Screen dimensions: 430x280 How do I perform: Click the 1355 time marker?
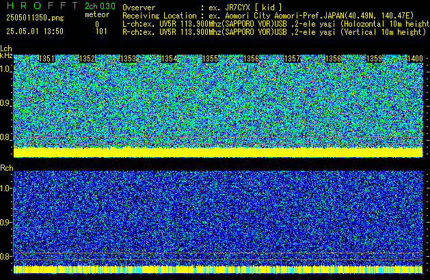210,59
